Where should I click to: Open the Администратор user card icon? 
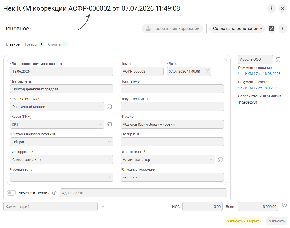click(x=220, y=159)
